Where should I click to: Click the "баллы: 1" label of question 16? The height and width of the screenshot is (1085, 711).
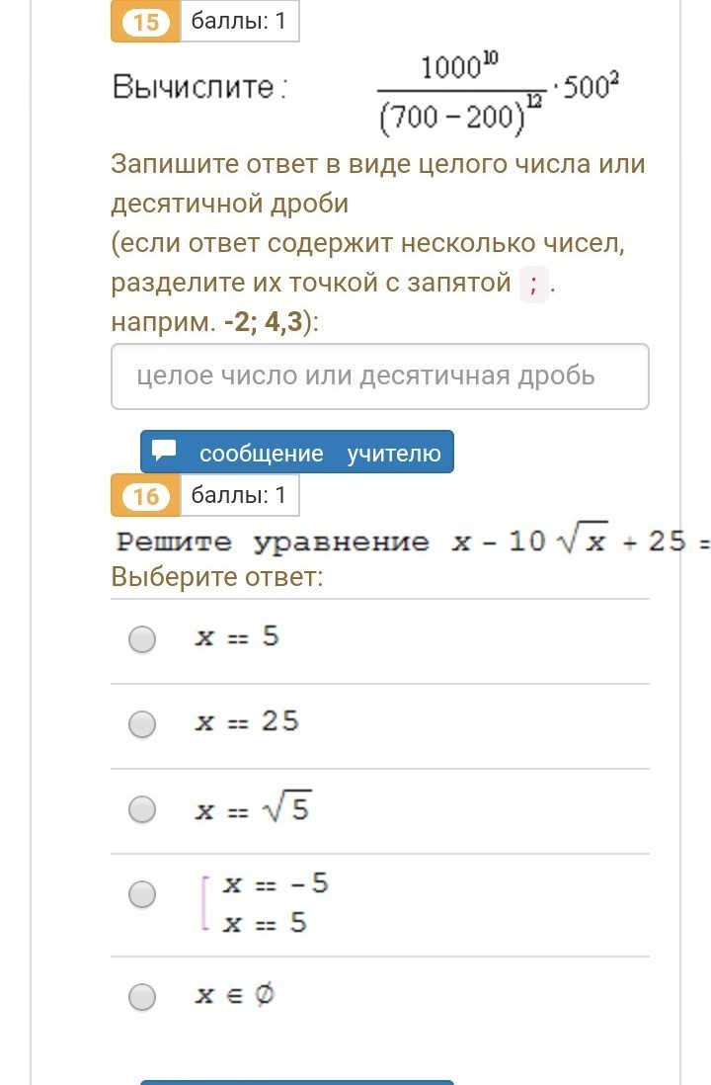point(239,496)
